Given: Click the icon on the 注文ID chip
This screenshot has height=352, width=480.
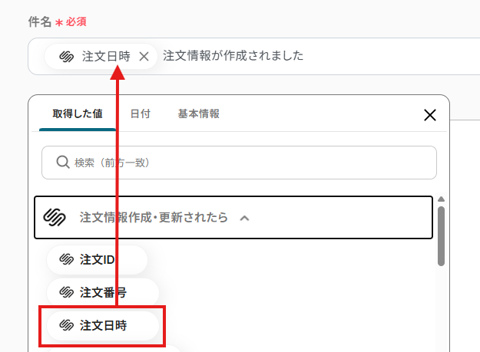Looking at the screenshot, I should (x=66, y=259).
